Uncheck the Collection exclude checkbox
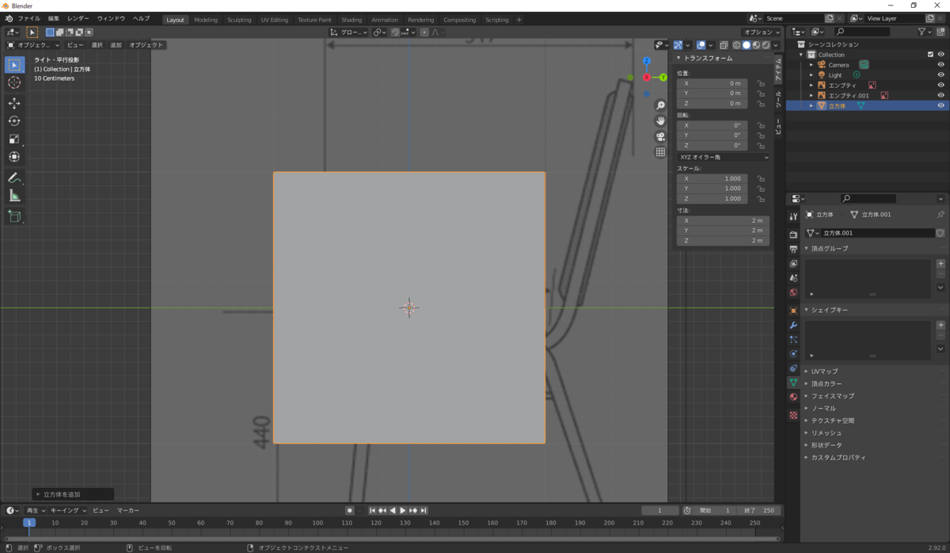This screenshot has height=553, width=950. click(x=930, y=55)
